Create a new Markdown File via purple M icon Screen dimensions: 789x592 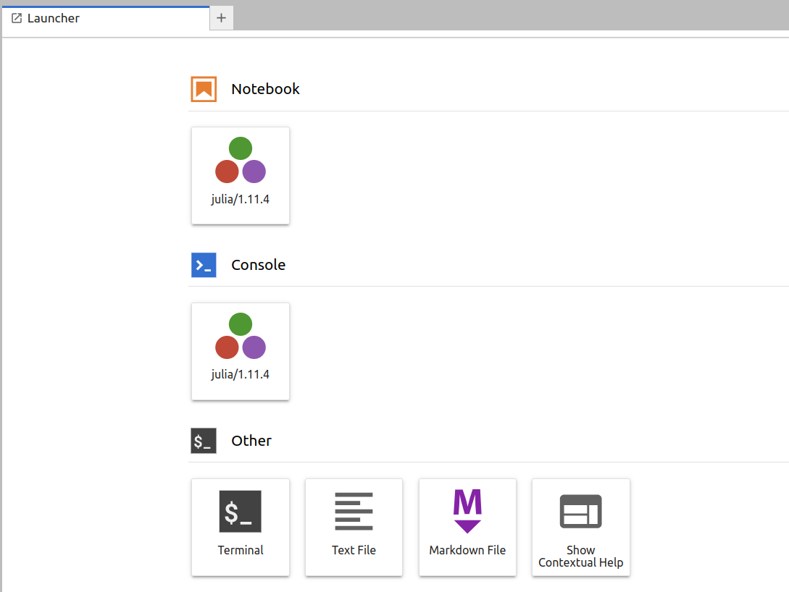(467, 511)
